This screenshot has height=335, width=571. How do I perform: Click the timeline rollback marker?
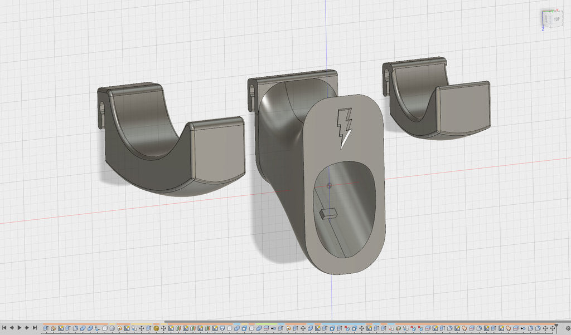(x=555, y=327)
